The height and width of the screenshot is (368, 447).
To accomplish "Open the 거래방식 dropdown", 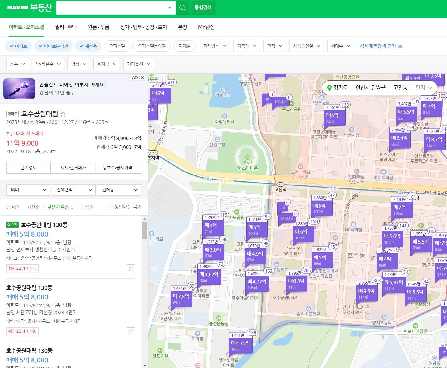I will pos(215,46).
